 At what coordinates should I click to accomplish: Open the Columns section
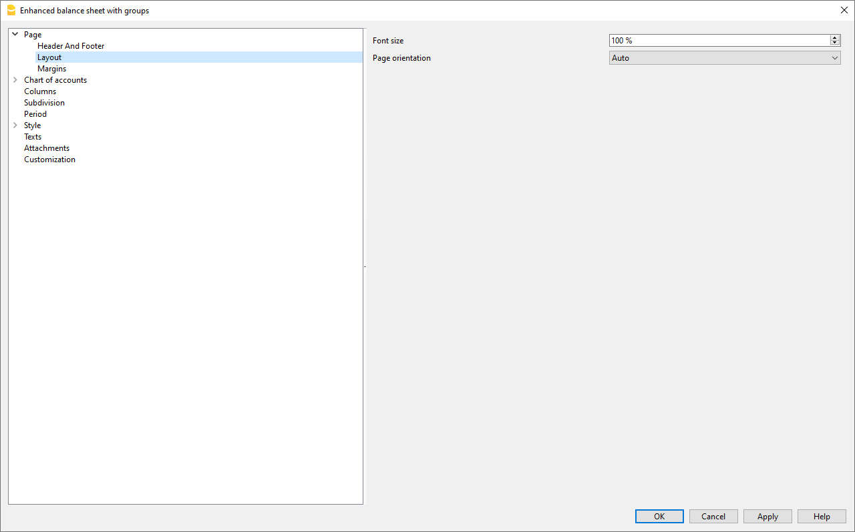pos(40,91)
